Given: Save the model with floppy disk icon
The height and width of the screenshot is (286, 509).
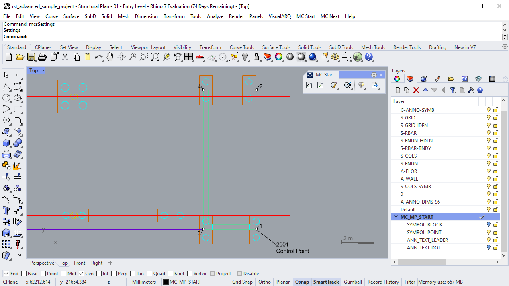Looking at the screenshot, I should 31,57.
